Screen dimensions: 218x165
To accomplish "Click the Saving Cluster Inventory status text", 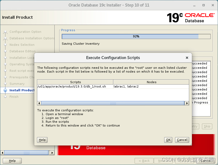I will point(81,44).
